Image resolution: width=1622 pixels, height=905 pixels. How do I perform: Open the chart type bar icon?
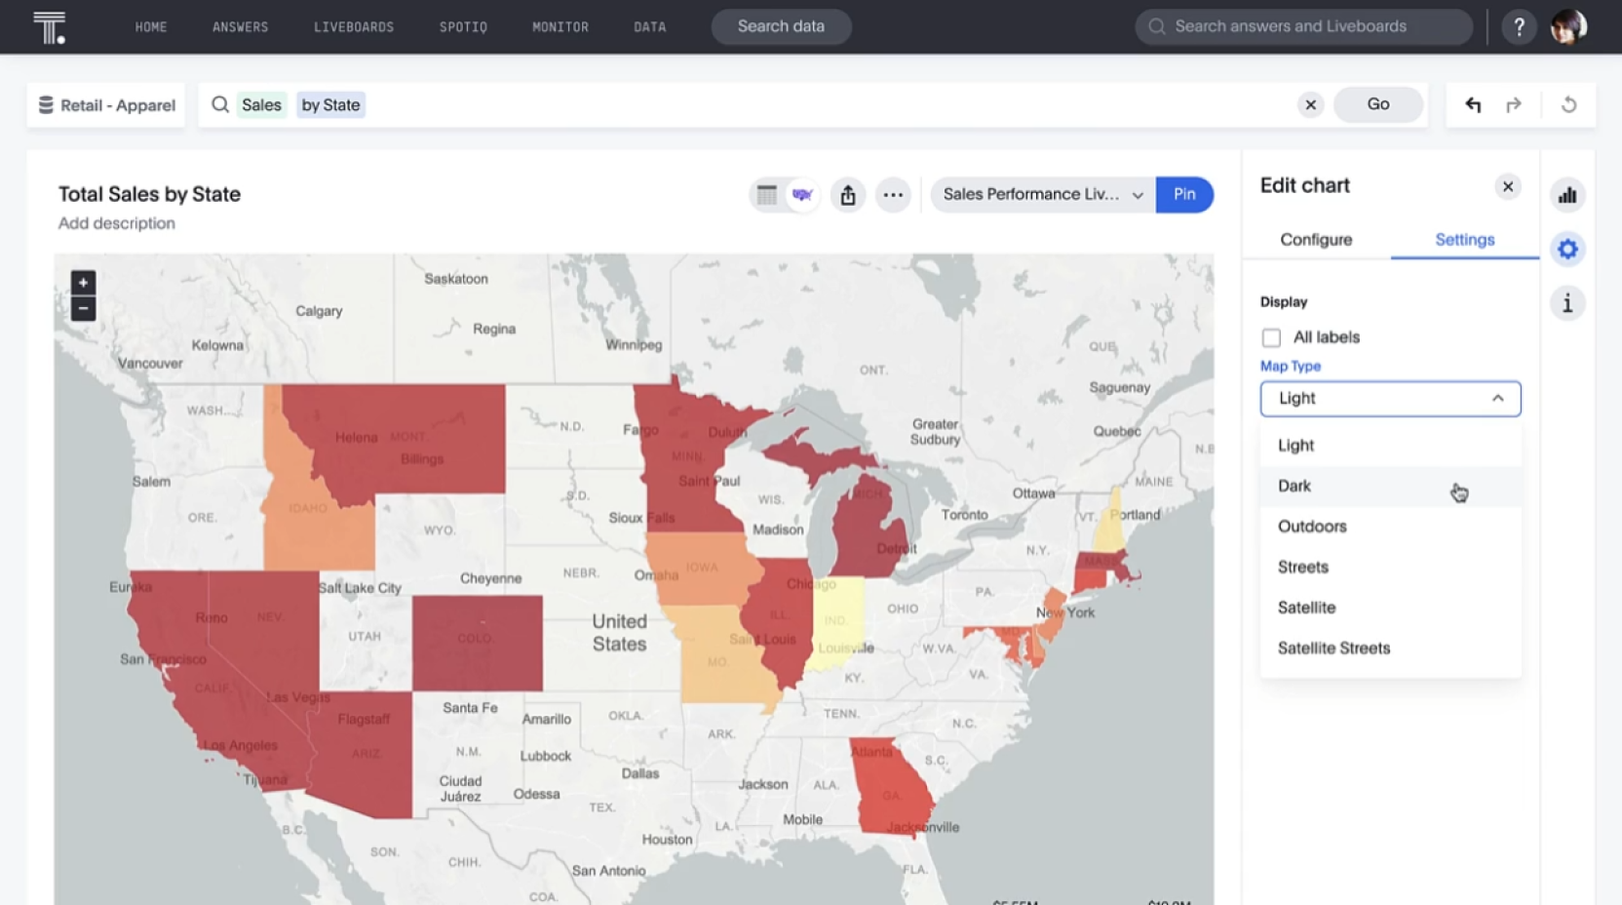coord(1566,195)
